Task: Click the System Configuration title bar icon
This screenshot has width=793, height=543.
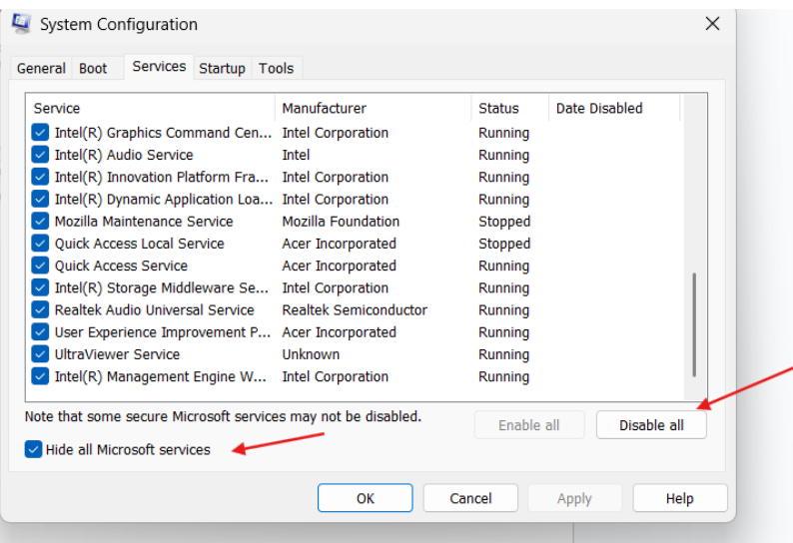Action: point(20,23)
